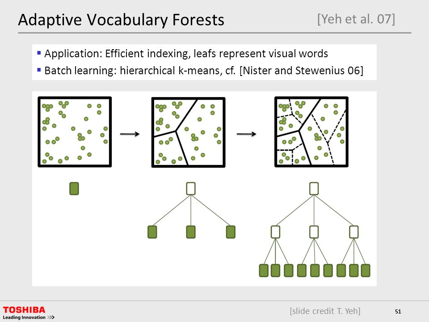
Task: Click second arrow between partition diagrams
Action: coord(247,134)
